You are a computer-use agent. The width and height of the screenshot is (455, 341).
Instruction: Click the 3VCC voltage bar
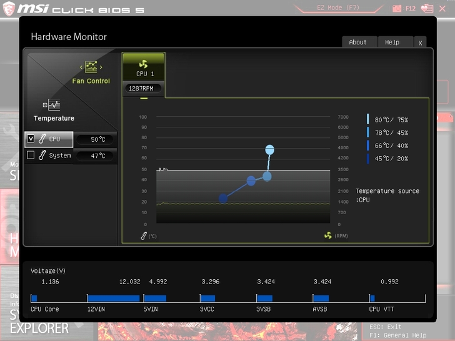(x=207, y=299)
